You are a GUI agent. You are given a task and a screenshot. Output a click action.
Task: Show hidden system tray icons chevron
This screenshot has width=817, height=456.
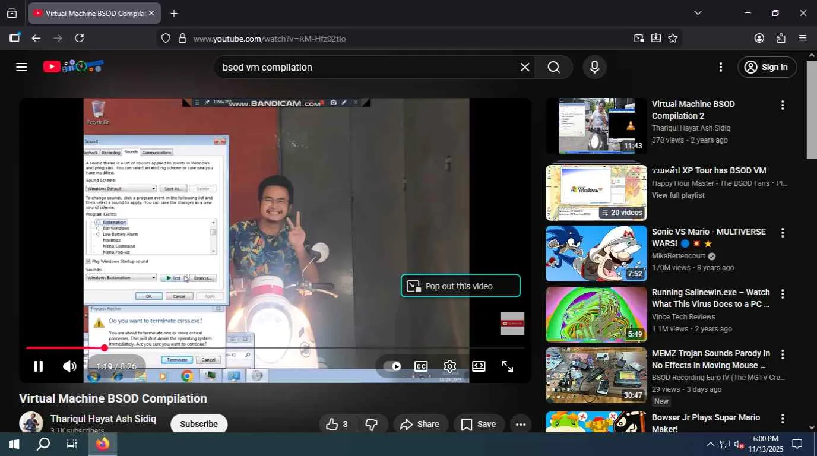coord(710,444)
